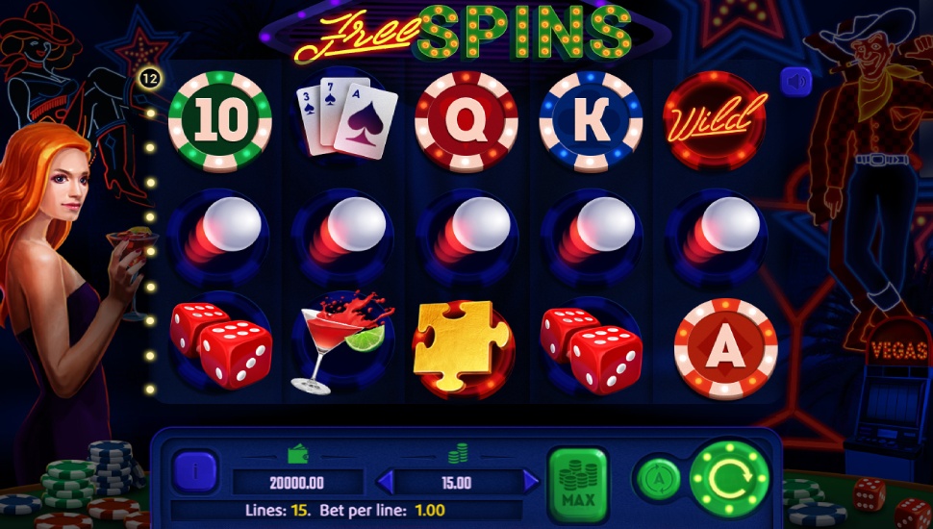
Task: Click the blue K chip symbol
Action: tap(591, 121)
